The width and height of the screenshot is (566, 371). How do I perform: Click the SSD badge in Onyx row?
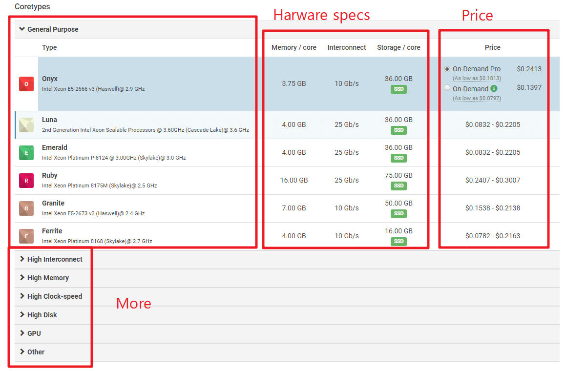tap(398, 89)
